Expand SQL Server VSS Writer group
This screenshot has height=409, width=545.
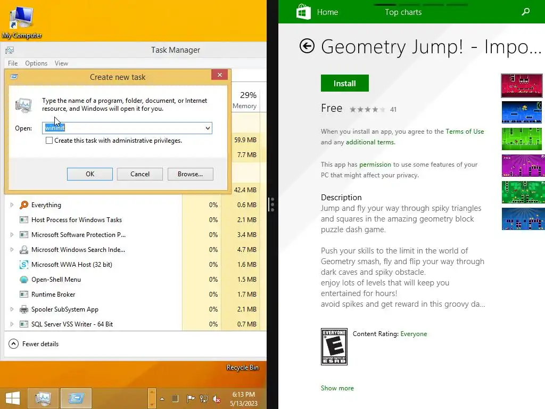(12, 324)
